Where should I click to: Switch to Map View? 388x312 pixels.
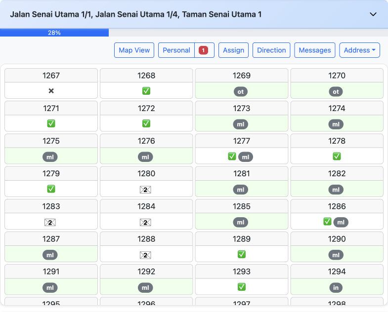(134, 50)
